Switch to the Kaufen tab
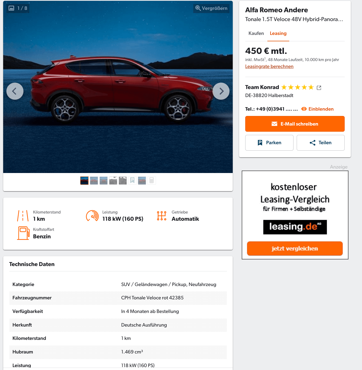 point(256,33)
